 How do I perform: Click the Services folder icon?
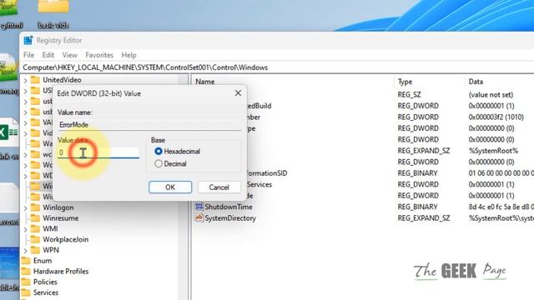click(26, 292)
